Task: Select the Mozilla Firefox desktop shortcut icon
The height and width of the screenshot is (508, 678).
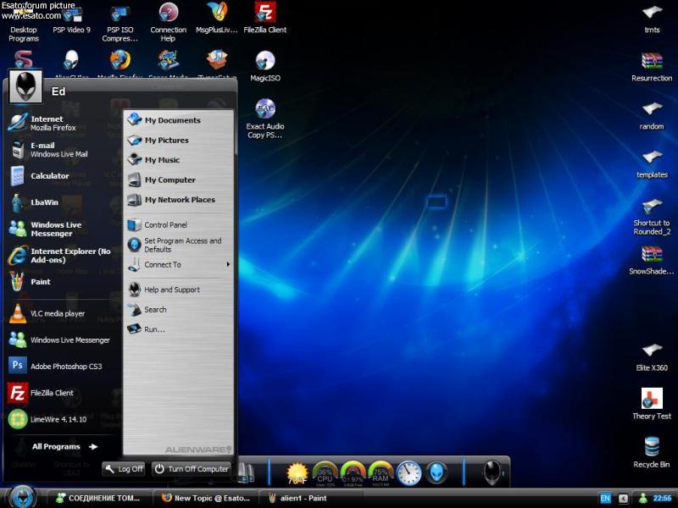Action: [x=120, y=60]
